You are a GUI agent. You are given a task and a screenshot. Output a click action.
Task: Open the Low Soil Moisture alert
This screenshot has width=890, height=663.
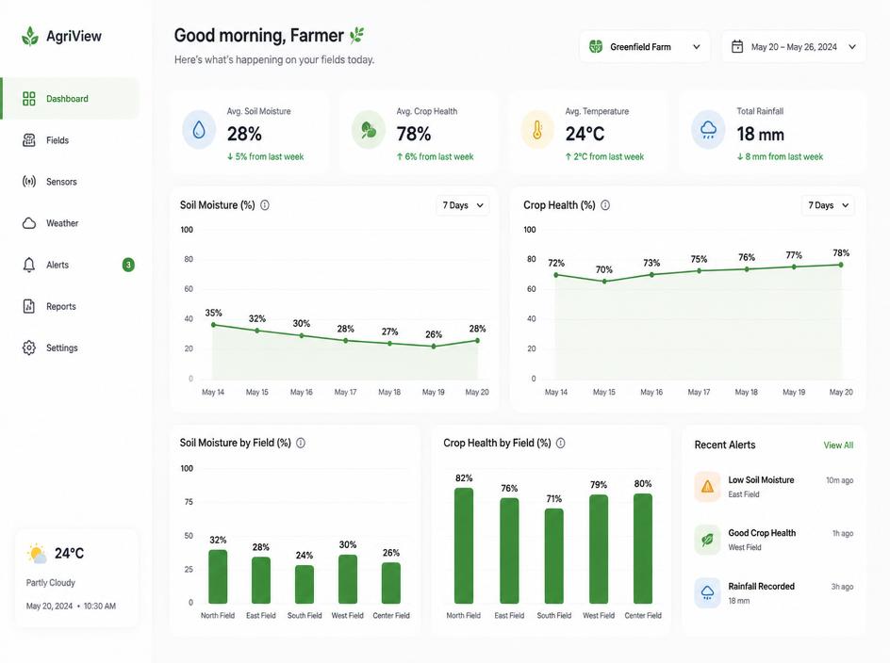[774, 487]
